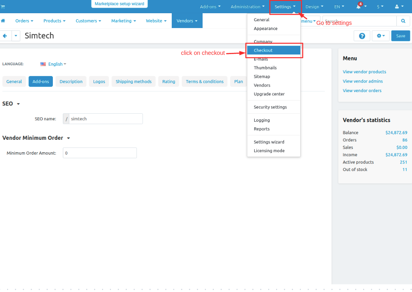The width and height of the screenshot is (412, 292).
Task: Click the search magnifier icon
Action: point(403,21)
